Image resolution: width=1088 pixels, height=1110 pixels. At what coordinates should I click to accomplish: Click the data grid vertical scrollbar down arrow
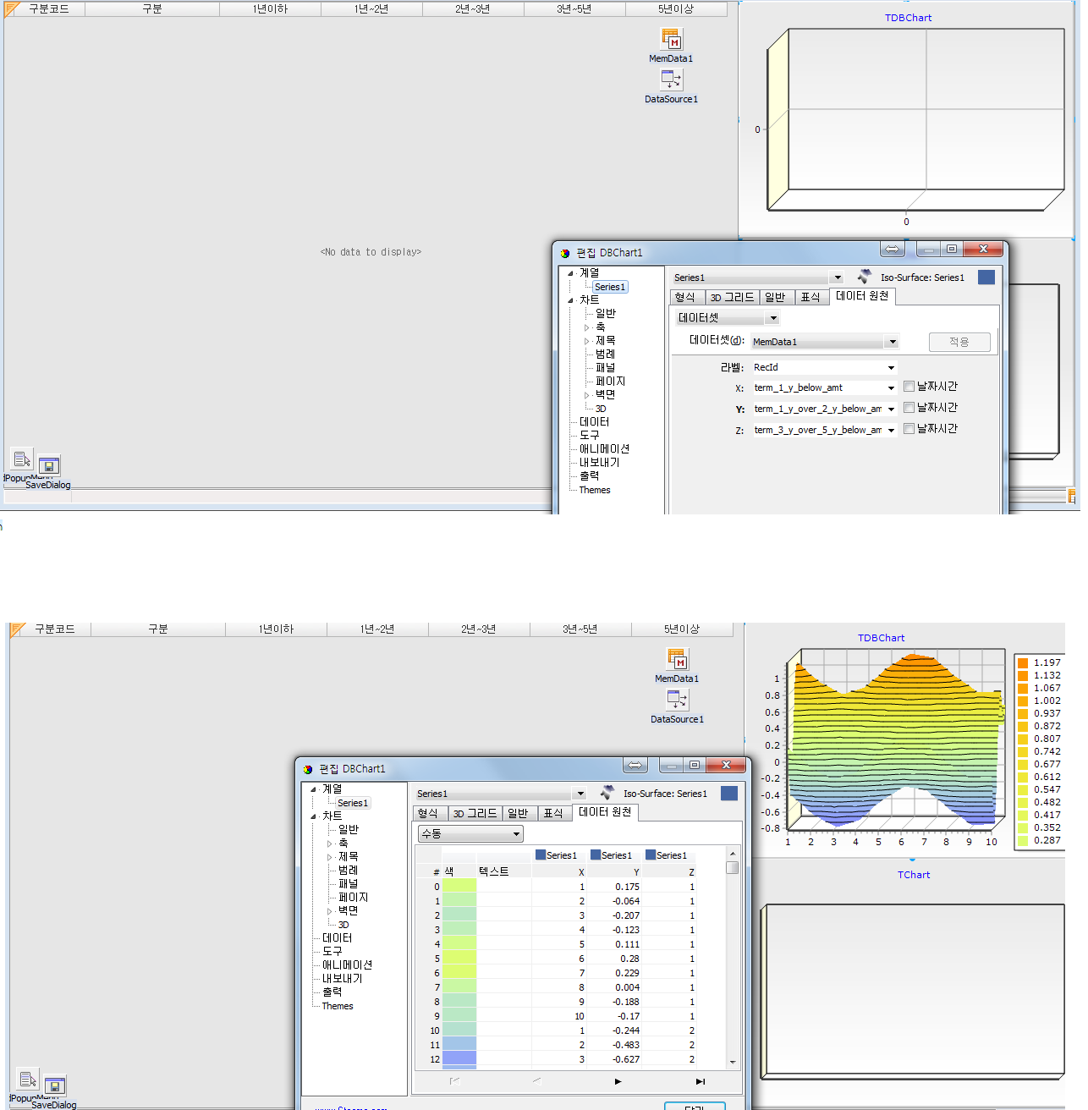[x=733, y=1062]
